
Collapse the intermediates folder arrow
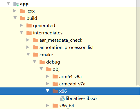click(x=21, y=33)
